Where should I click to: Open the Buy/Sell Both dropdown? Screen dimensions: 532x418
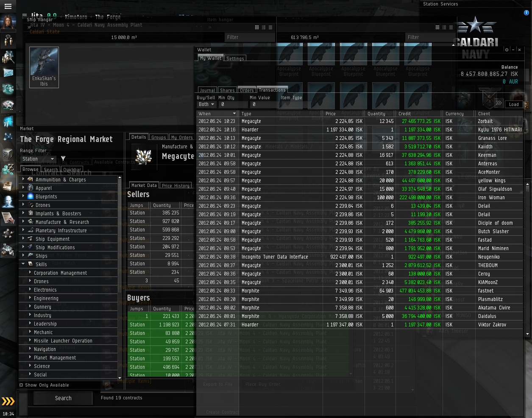point(207,104)
